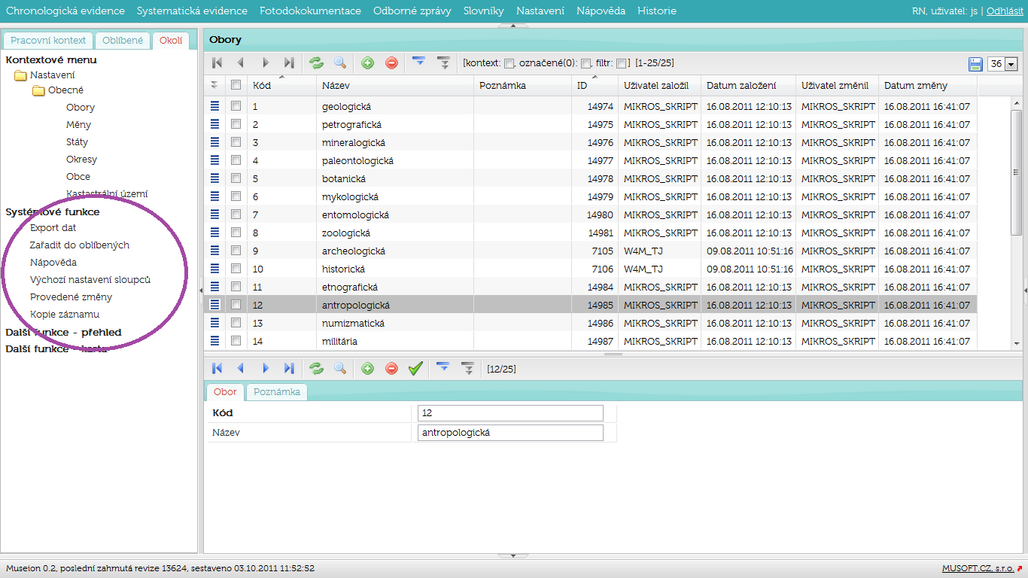Check the checkbox for botanická row

tap(236, 178)
